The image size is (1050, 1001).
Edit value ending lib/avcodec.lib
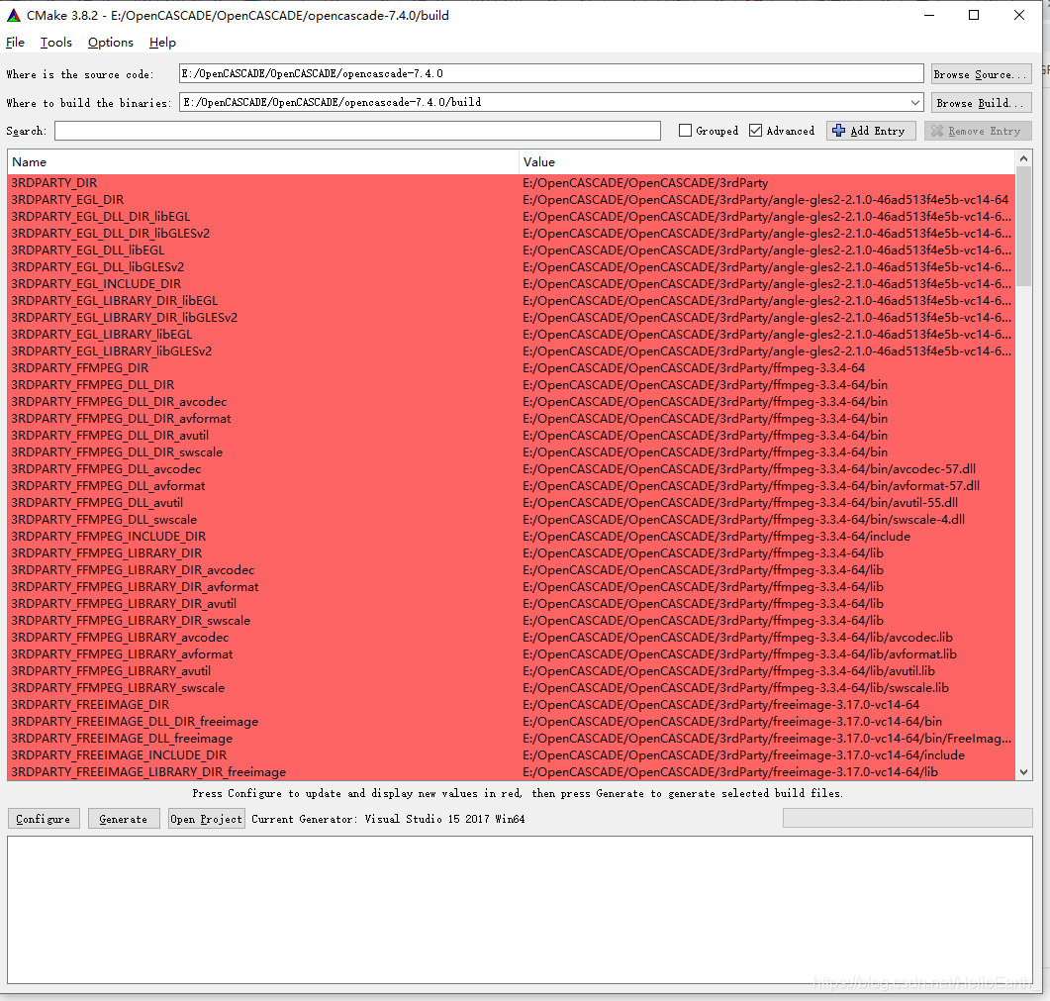coord(738,638)
